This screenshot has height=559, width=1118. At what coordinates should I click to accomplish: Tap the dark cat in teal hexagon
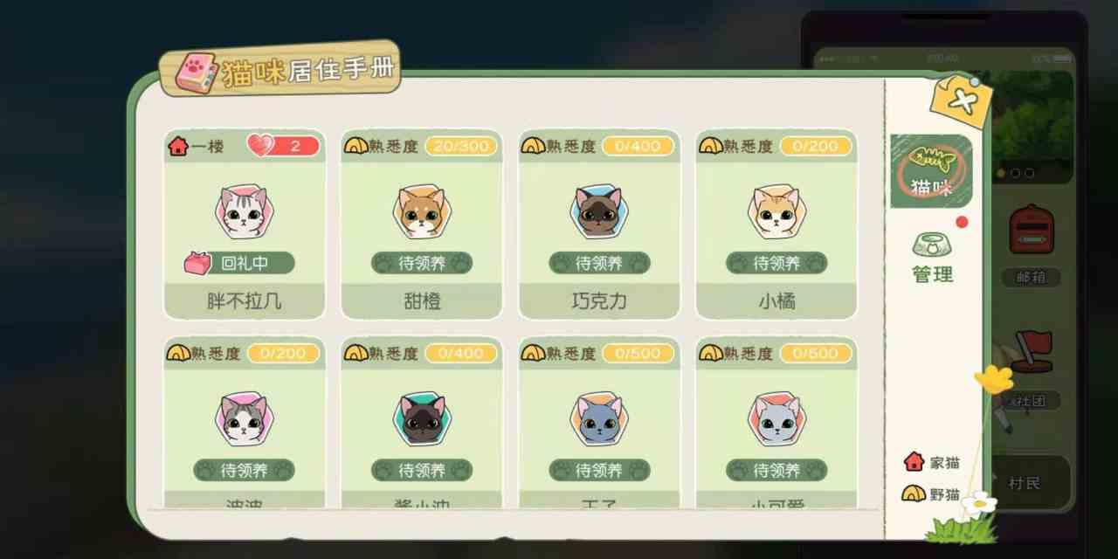tap(422, 419)
